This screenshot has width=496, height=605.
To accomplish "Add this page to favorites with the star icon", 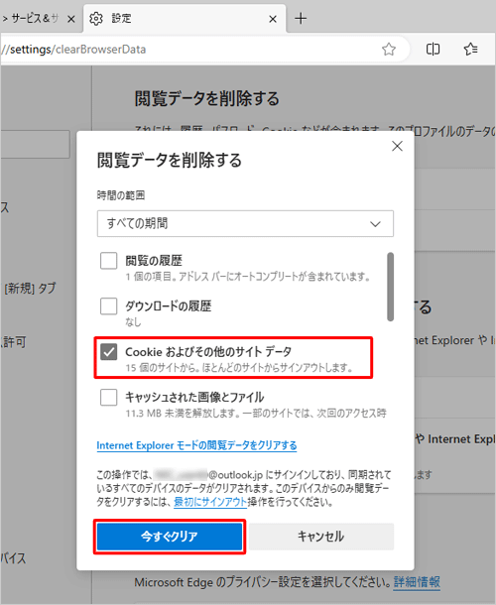I will click(x=389, y=49).
